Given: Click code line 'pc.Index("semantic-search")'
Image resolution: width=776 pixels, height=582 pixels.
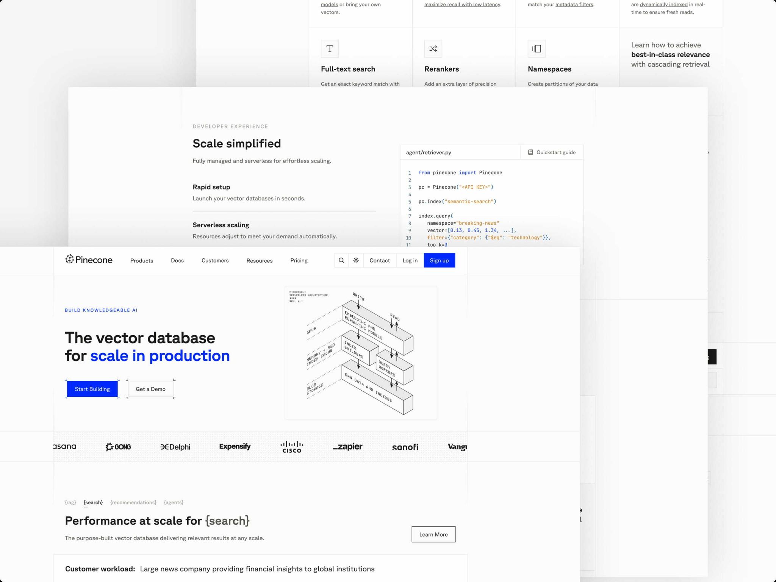Looking at the screenshot, I should [457, 202].
